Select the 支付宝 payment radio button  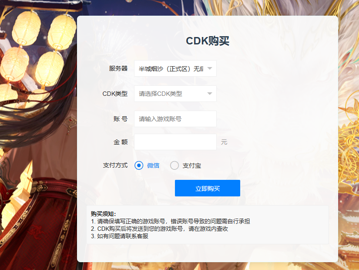[x=174, y=165]
